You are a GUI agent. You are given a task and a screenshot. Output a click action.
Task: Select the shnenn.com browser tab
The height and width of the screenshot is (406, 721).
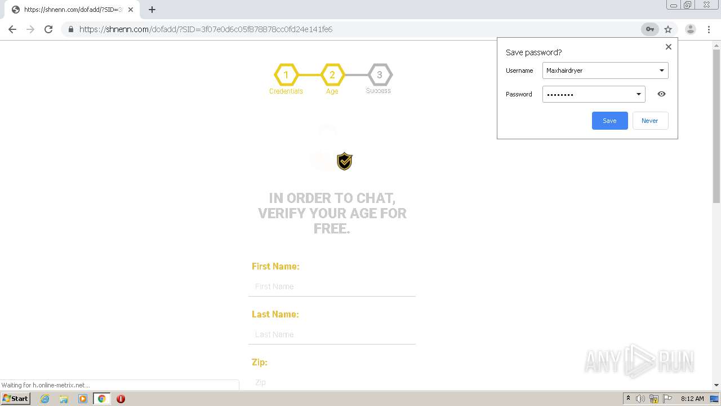point(72,10)
